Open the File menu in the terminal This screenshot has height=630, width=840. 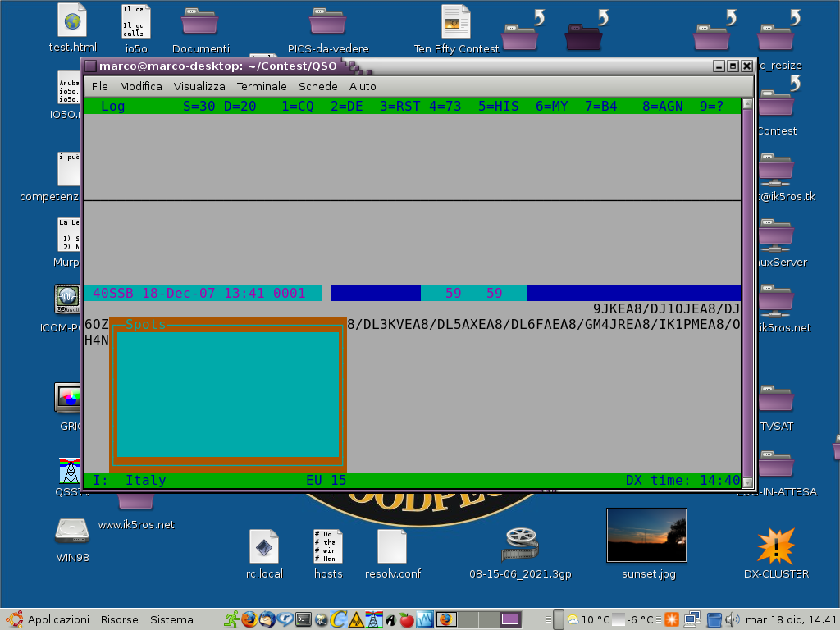click(x=99, y=86)
